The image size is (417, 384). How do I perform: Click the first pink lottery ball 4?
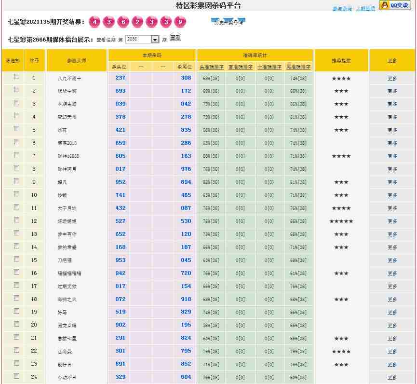tap(95, 22)
